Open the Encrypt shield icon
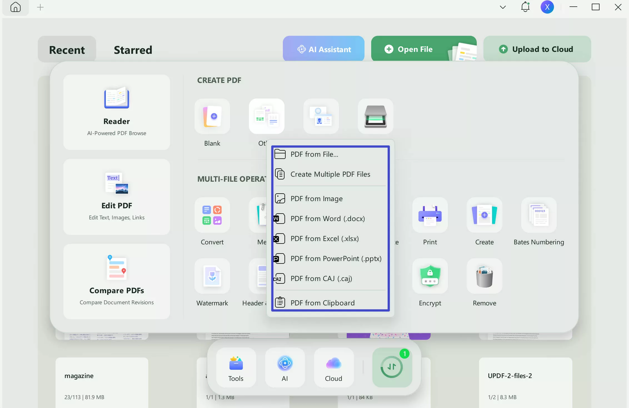This screenshot has width=629, height=408. coord(430,276)
